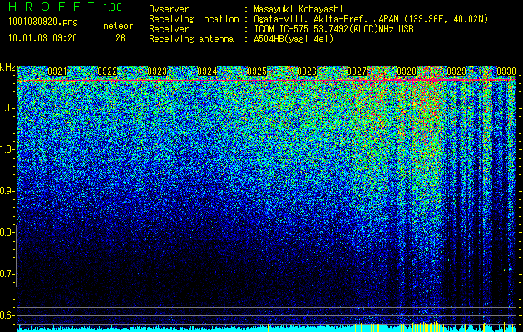Click the HROFFT title text
The height and width of the screenshot is (332, 523).
pos(52,7)
